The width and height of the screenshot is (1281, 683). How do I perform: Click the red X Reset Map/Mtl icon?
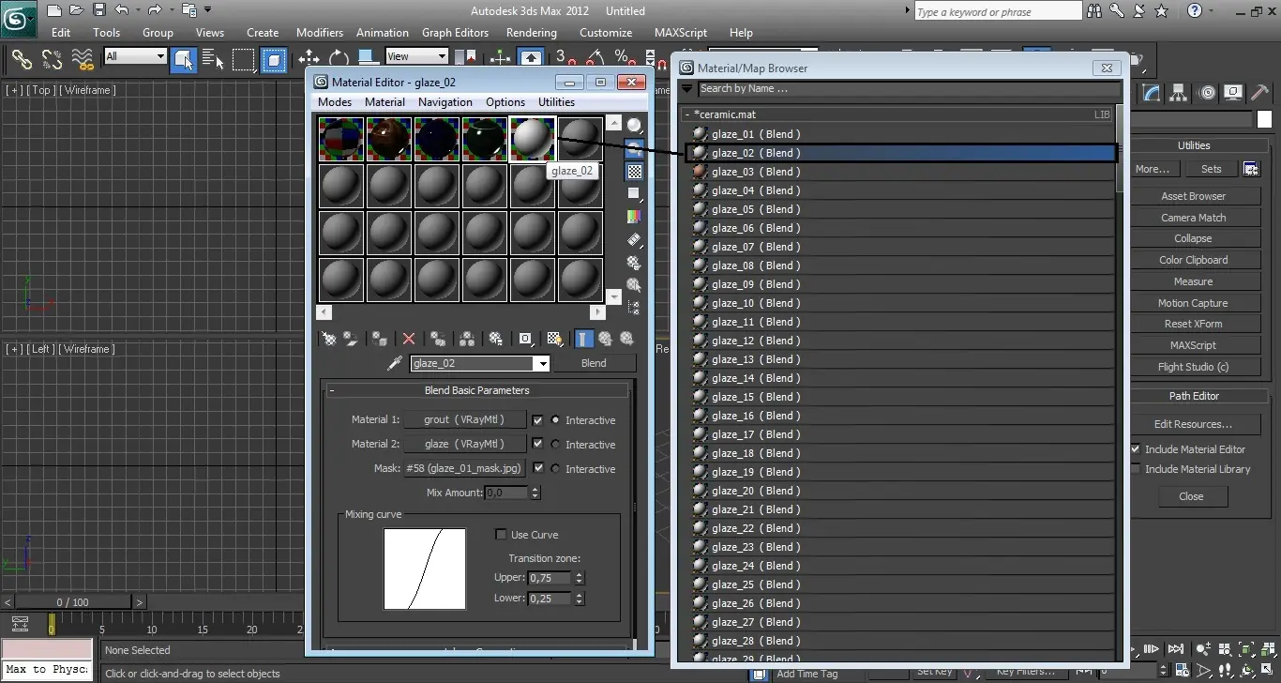click(x=409, y=339)
